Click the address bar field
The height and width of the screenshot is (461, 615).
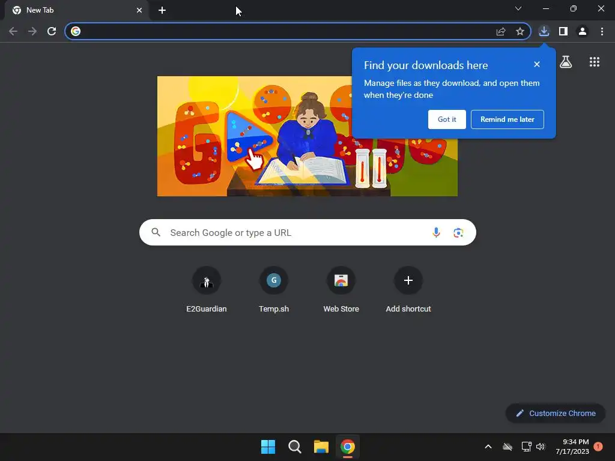298,31
